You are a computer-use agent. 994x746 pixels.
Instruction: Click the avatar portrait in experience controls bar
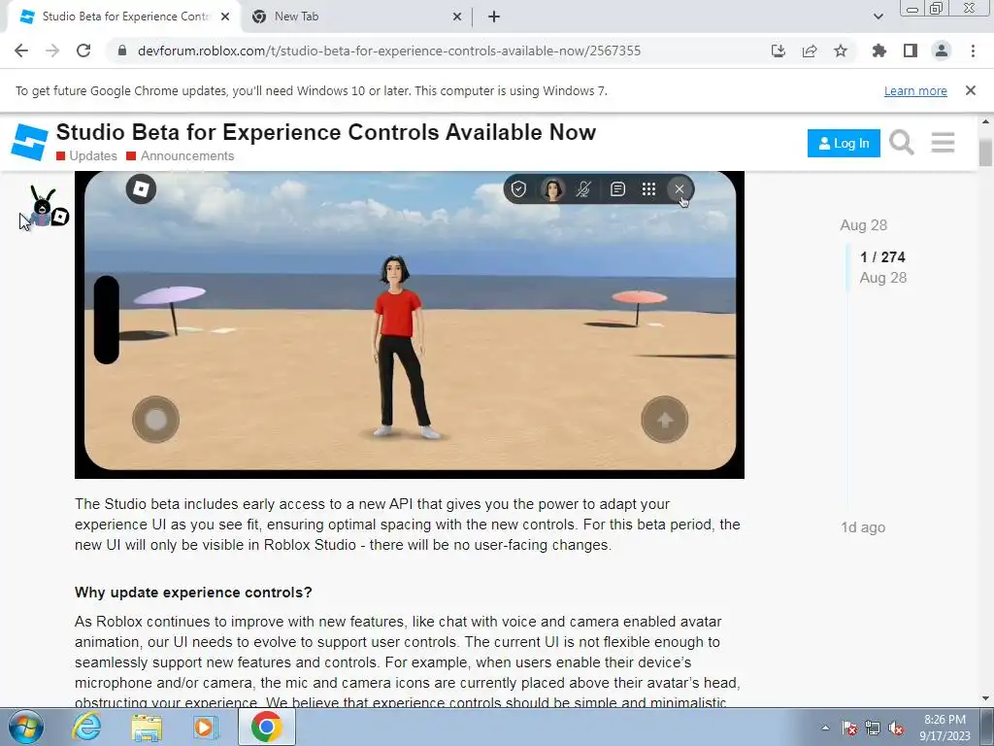click(x=552, y=189)
